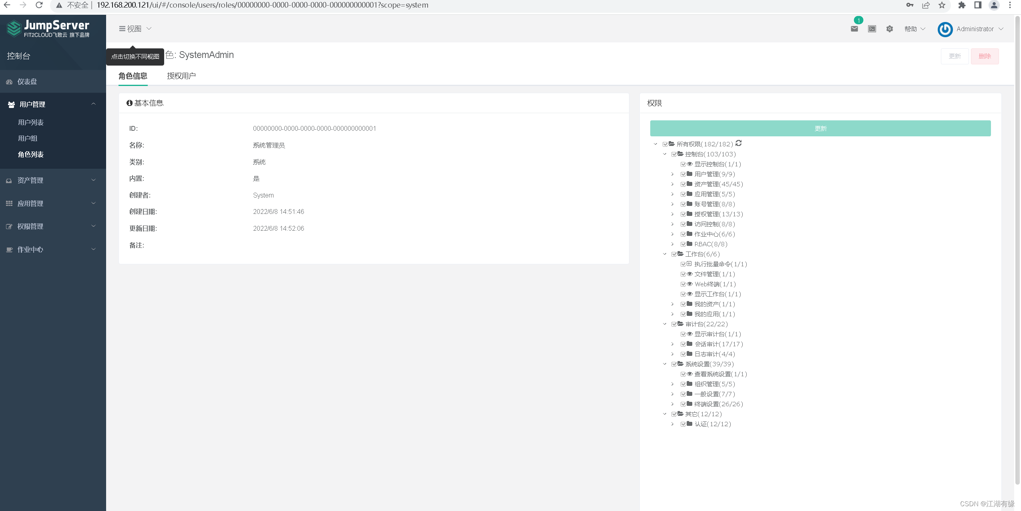
Task: Open Chrome three-dot menu
Action: coord(1010,5)
